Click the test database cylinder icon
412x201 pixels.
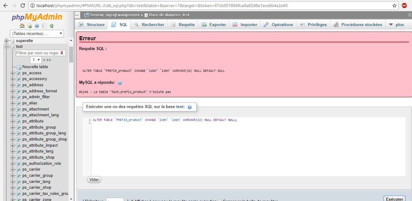click(x=12, y=47)
